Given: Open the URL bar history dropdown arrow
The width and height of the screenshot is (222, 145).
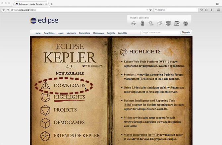Looking at the screenshot, I should 147,10.
